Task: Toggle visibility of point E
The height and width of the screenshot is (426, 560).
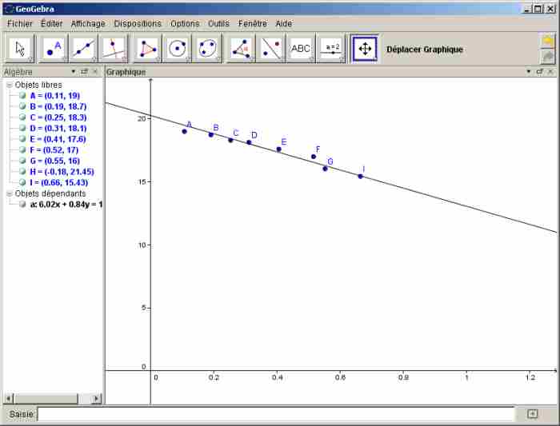Action: coord(22,139)
